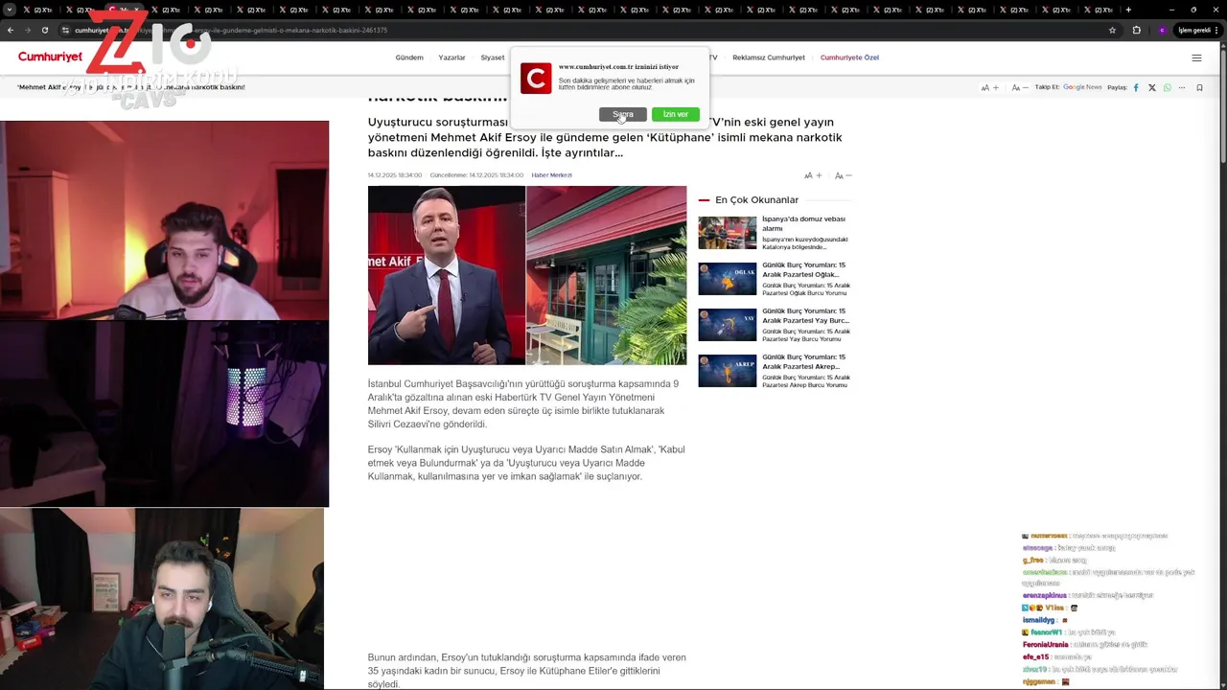
Task: Click the paragraph starting Bunun ardından, Ersoy'un
Action: (x=527, y=671)
